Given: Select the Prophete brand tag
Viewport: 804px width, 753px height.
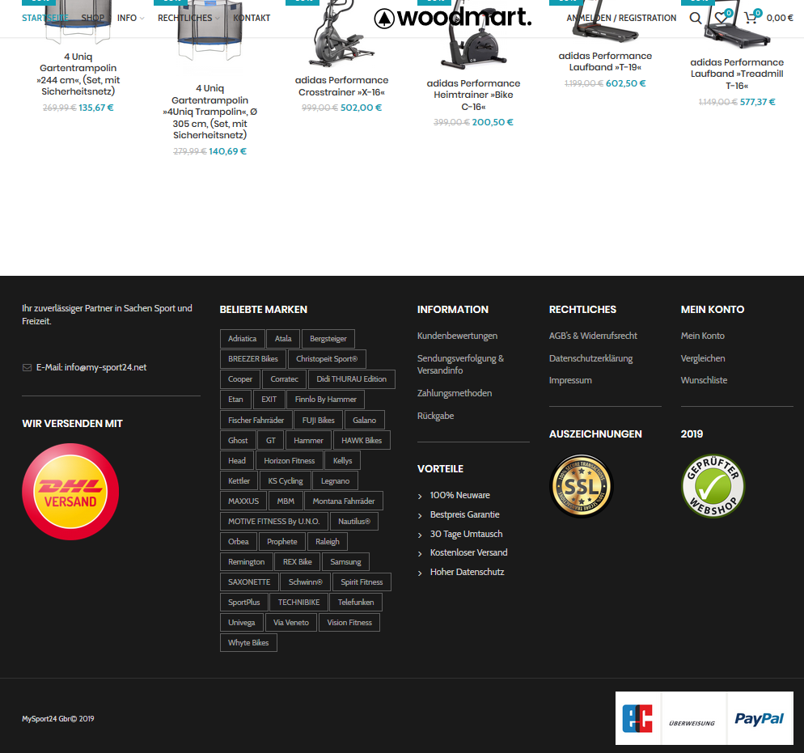Looking at the screenshot, I should (282, 542).
